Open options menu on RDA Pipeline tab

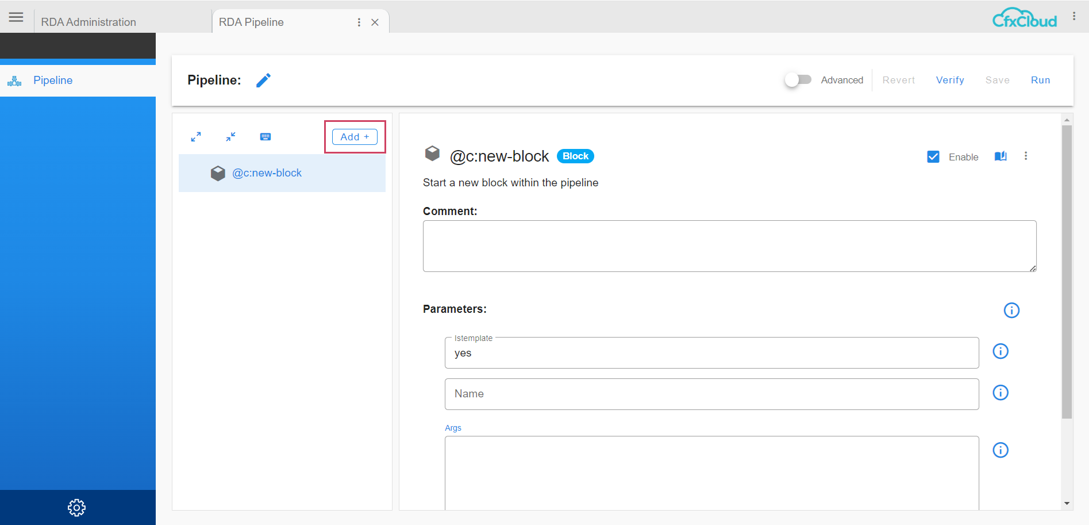pyautogui.click(x=359, y=22)
